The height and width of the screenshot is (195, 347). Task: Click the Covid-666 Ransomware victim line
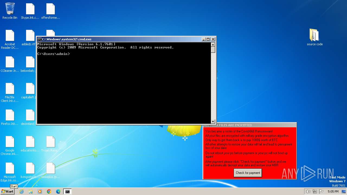point(239,131)
